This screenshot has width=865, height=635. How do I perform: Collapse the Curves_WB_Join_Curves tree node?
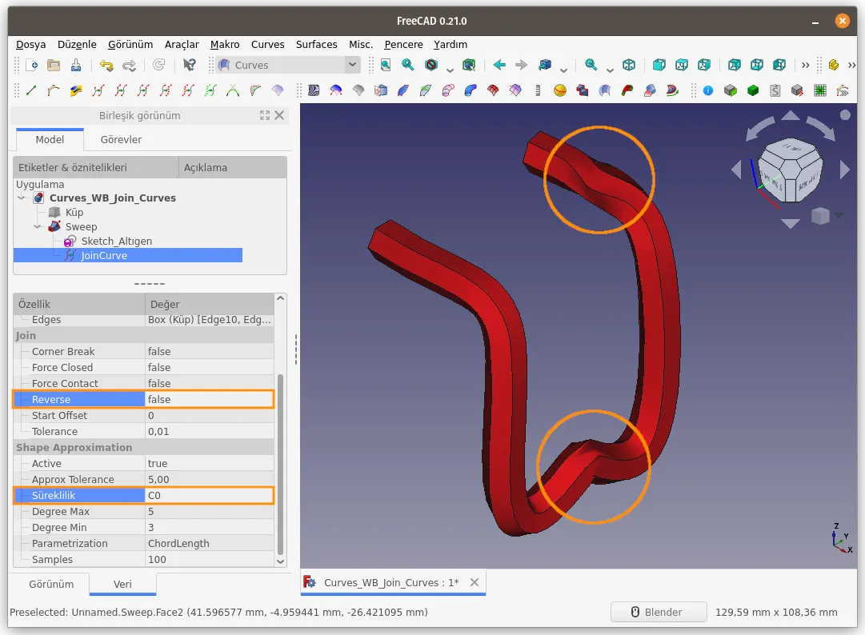point(22,198)
